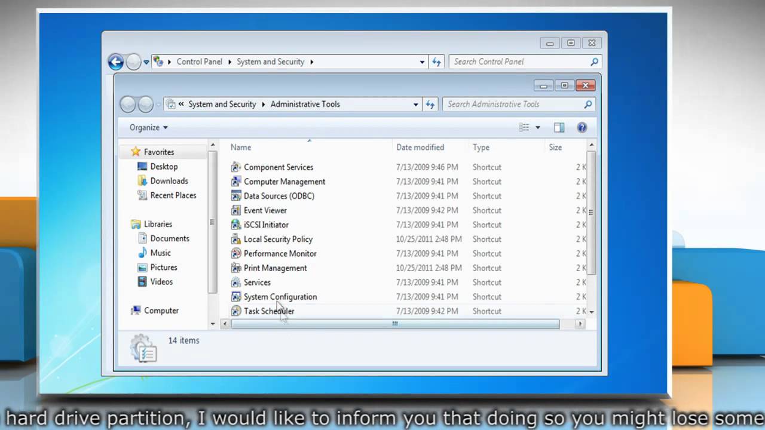Select the System Configuration icon
The height and width of the screenshot is (430, 765).
click(236, 297)
